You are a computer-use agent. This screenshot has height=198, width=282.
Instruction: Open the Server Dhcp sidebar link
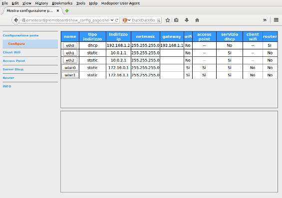click(13, 69)
